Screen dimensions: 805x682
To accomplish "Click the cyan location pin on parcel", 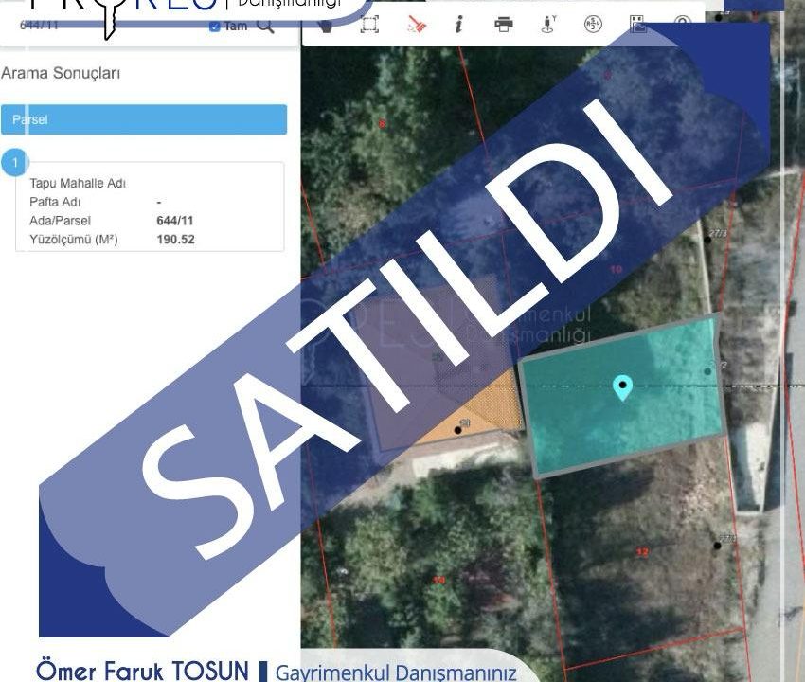I will 623,387.
